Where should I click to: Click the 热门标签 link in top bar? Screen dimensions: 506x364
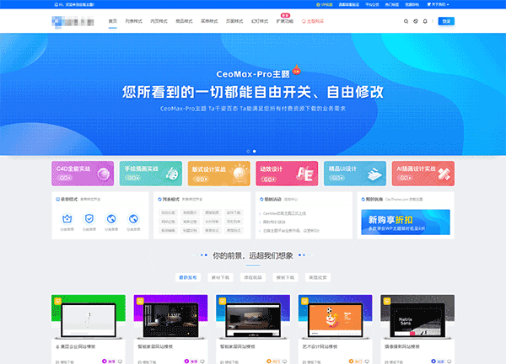pyautogui.click(x=392, y=4)
